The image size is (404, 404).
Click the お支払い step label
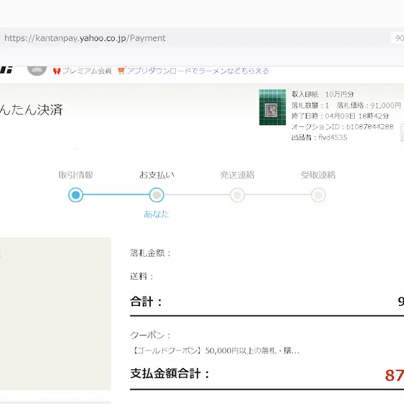(157, 175)
